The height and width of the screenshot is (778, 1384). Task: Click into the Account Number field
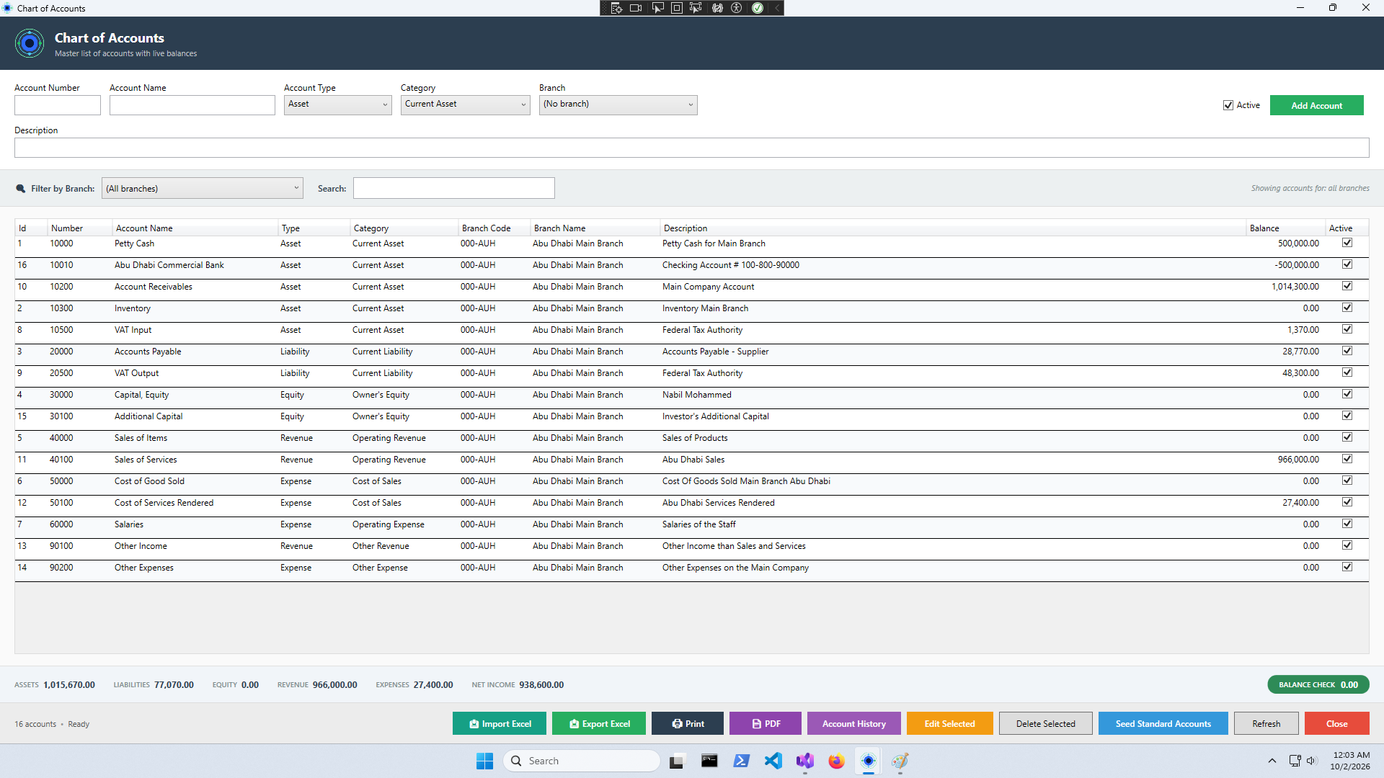tap(58, 105)
